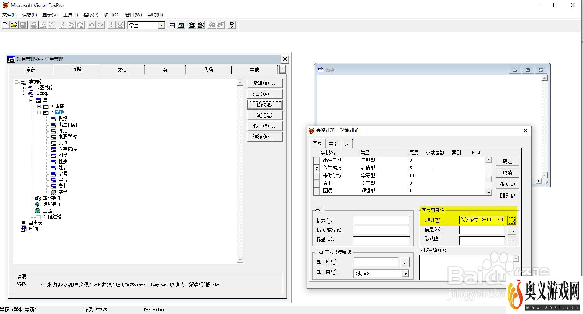Open the 窗口(W) menu
The image size is (583, 314).
133,15
